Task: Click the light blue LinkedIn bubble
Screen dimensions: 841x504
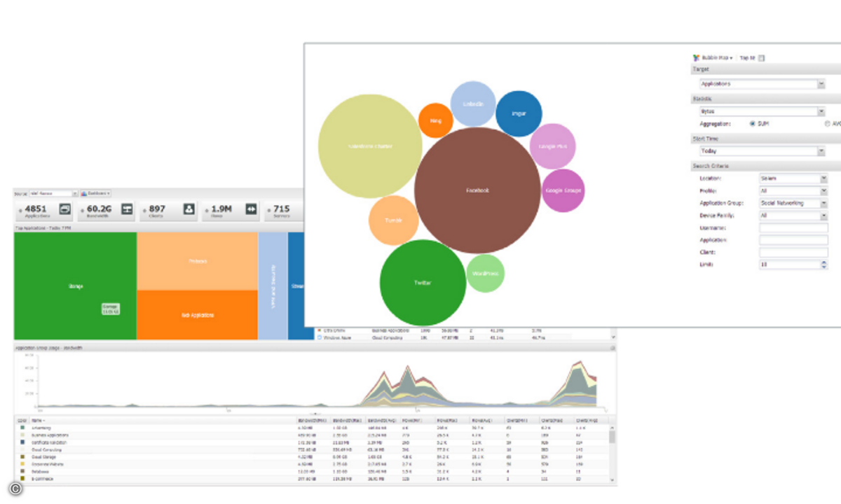Action: [473, 104]
